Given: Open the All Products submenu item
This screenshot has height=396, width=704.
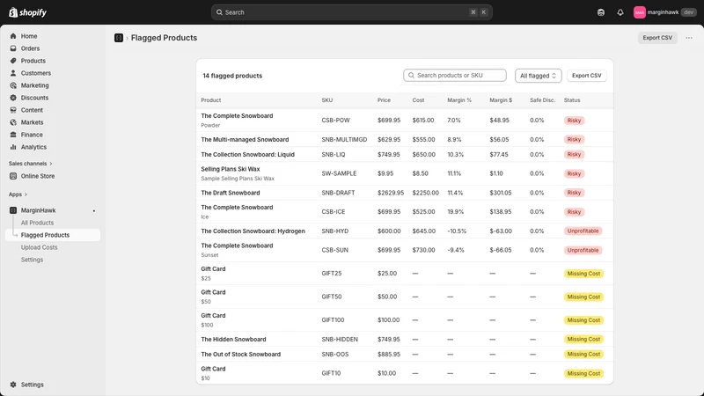Looking at the screenshot, I should [37, 223].
